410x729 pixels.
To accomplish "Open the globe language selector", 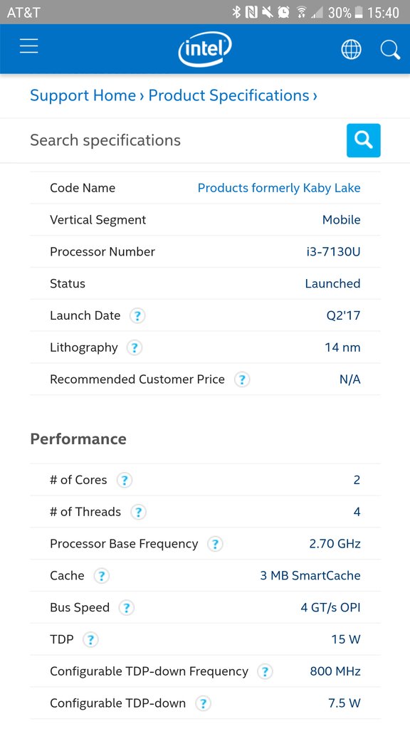I will (x=351, y=49).
